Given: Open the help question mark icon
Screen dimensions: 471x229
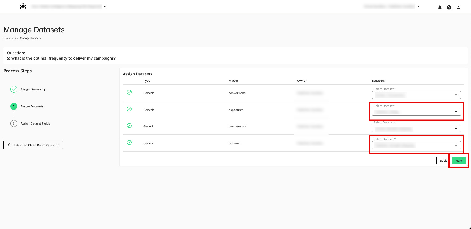Looking at the screenshot, I should click(449, 7).
